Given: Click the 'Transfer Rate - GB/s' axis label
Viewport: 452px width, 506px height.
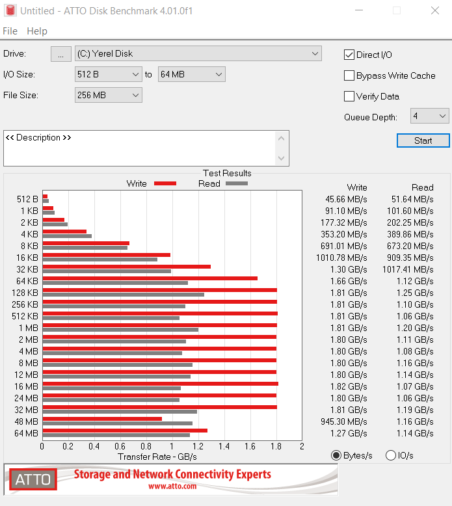Looking at the screenshot, I should tap(157, 457).
